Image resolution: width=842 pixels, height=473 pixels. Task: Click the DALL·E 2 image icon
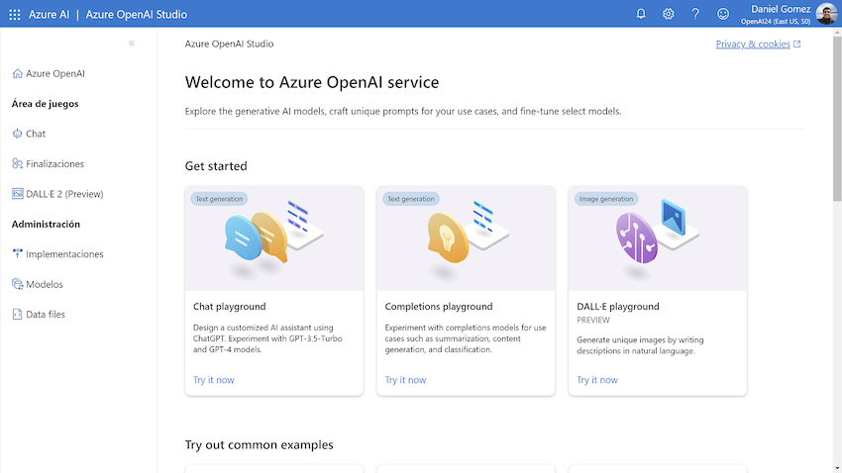click(x=17, y=194)
